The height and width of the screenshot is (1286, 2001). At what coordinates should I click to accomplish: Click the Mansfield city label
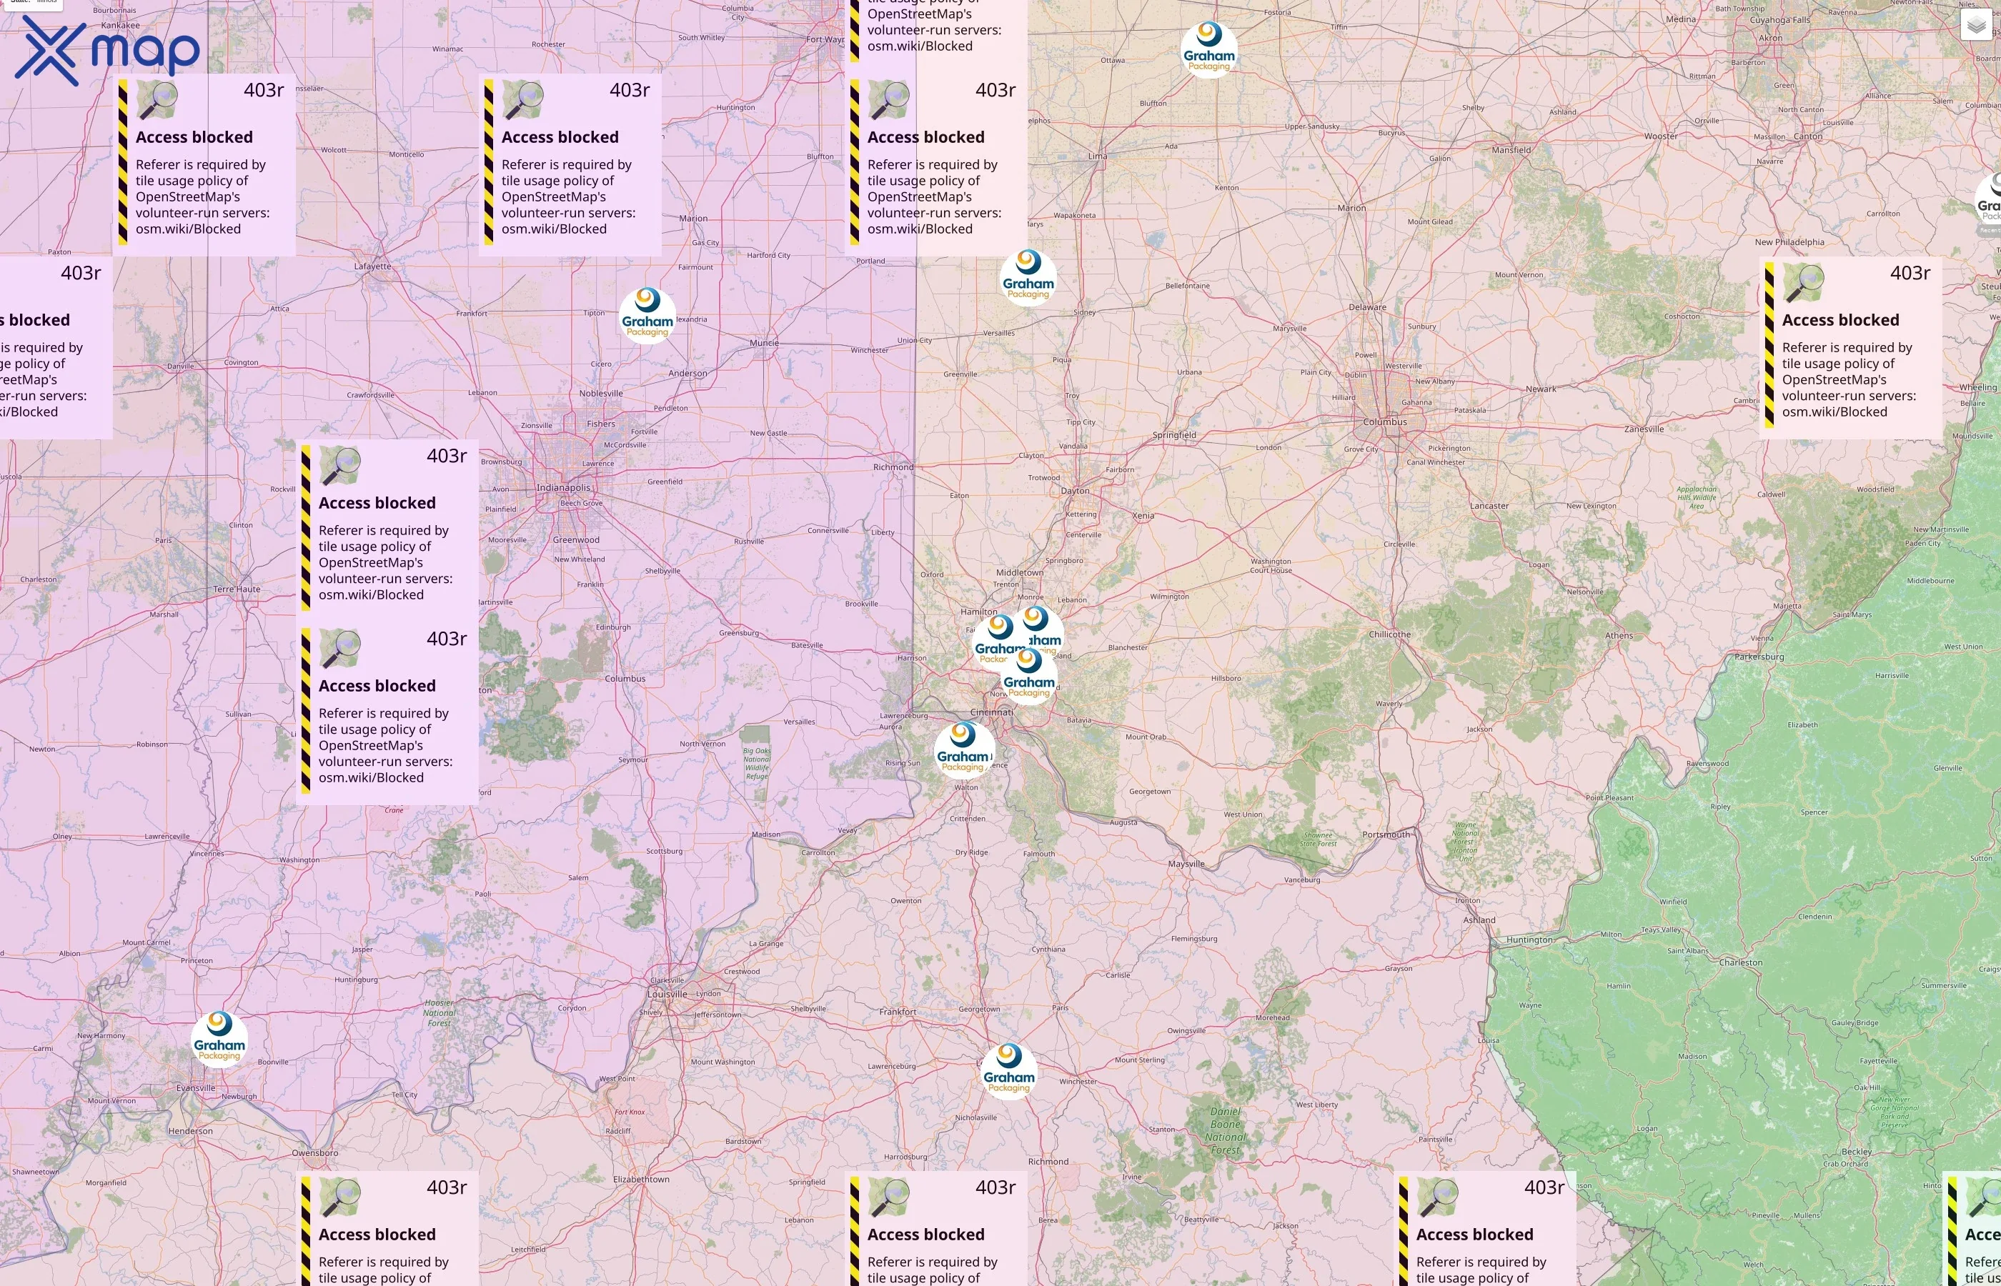pos(1511,150)
